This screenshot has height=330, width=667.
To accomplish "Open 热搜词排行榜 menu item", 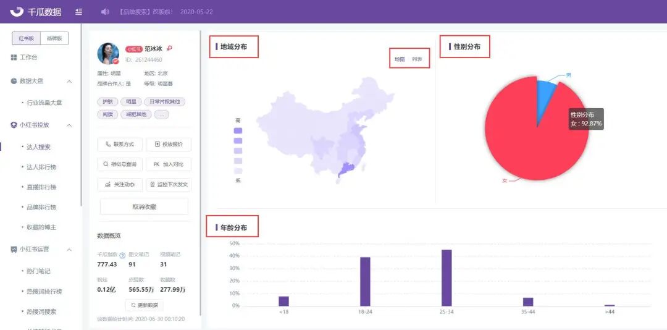I will 44,292.
